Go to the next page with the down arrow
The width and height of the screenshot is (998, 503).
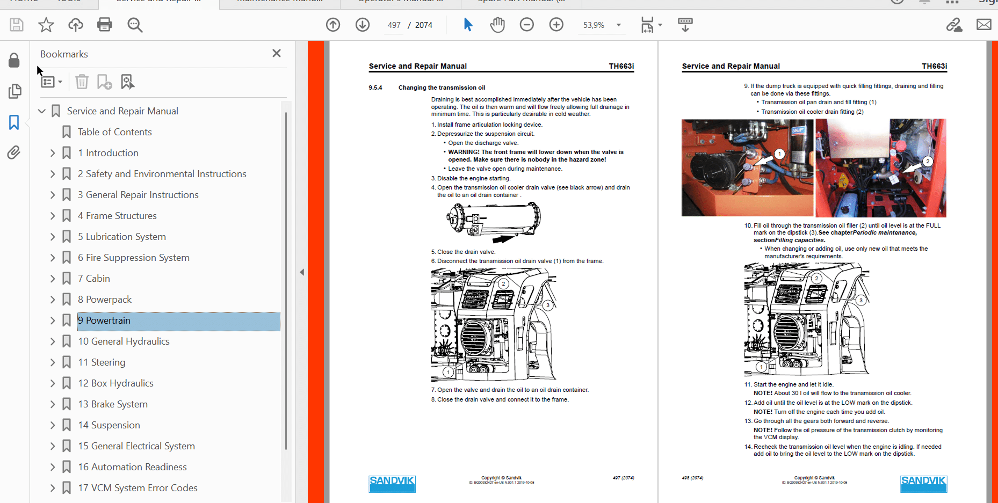click(x=363, y=25)
